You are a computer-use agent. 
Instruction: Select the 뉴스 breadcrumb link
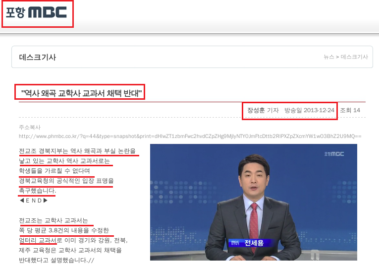click(x=329, y=57)
